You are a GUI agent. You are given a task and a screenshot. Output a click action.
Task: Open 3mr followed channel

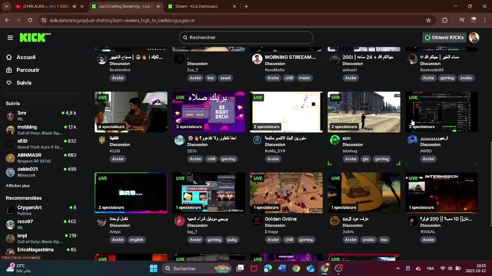click(41, 115)
